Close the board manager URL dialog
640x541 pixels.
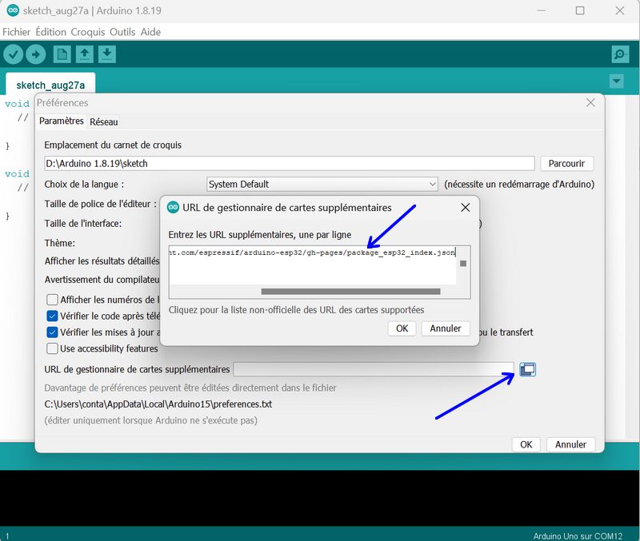tap(465, 208)
